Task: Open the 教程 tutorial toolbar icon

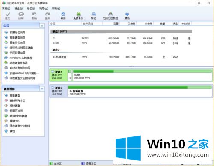Action: [x=93, y=16]
